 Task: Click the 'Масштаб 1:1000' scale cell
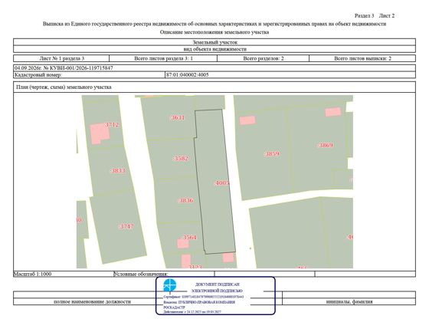point(64,274)
